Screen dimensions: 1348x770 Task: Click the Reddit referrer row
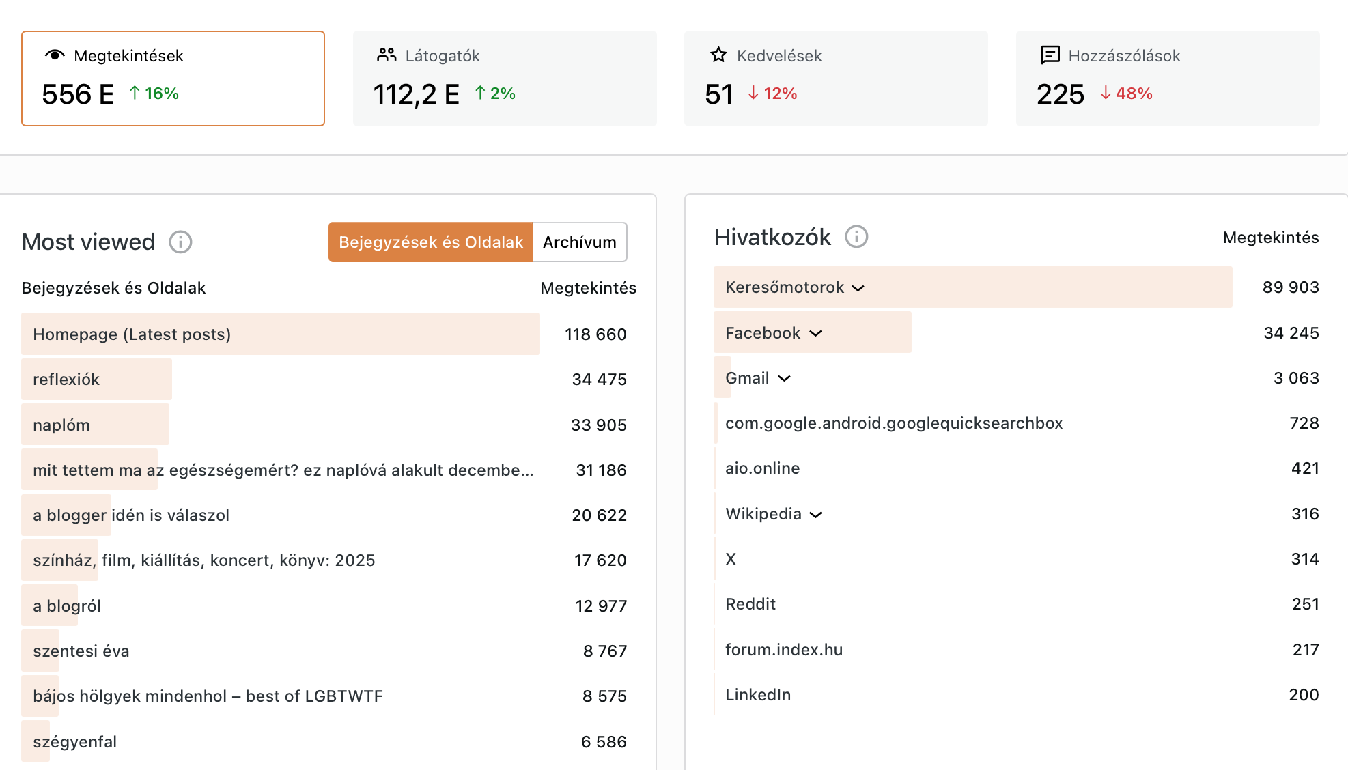(x=750, y=604)
